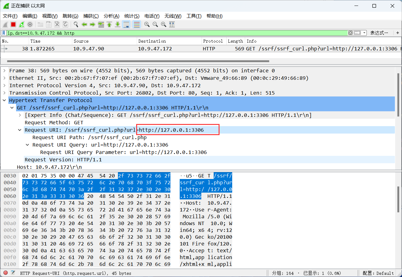Screen dimensions: 402x277
Task: Select the Request Method: GET row
Action: pyautogui.click(x=54, y=122)
